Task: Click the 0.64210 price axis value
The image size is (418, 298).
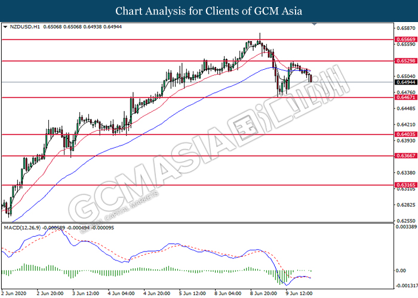Action: click(406, 125)
